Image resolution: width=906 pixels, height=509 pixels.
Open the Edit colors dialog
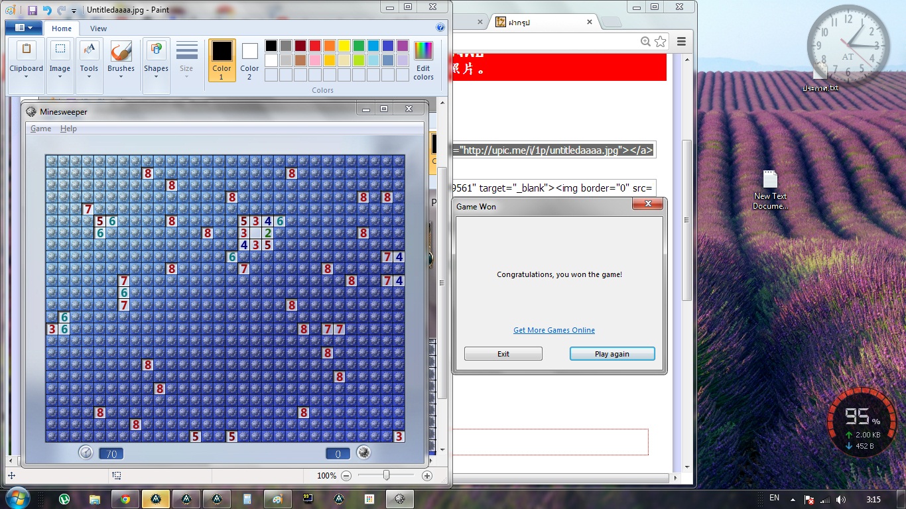point(423,60)
